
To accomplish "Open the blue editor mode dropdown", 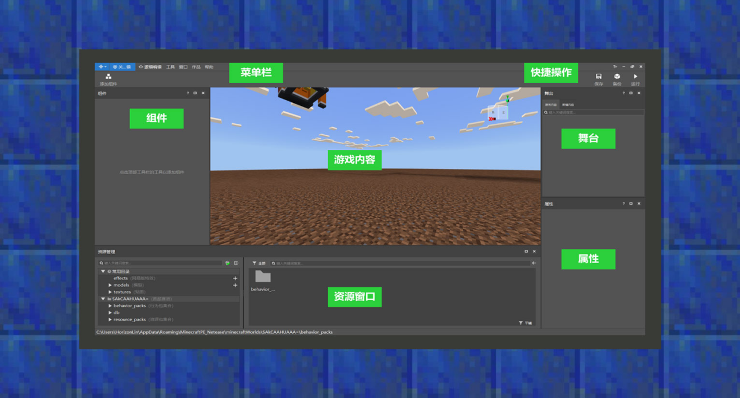I will pyautogui.click(x=102, y=67).
